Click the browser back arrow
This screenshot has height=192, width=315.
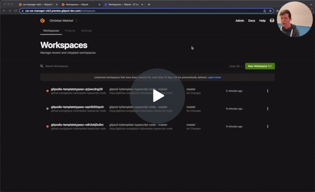(x=4, y=11)
